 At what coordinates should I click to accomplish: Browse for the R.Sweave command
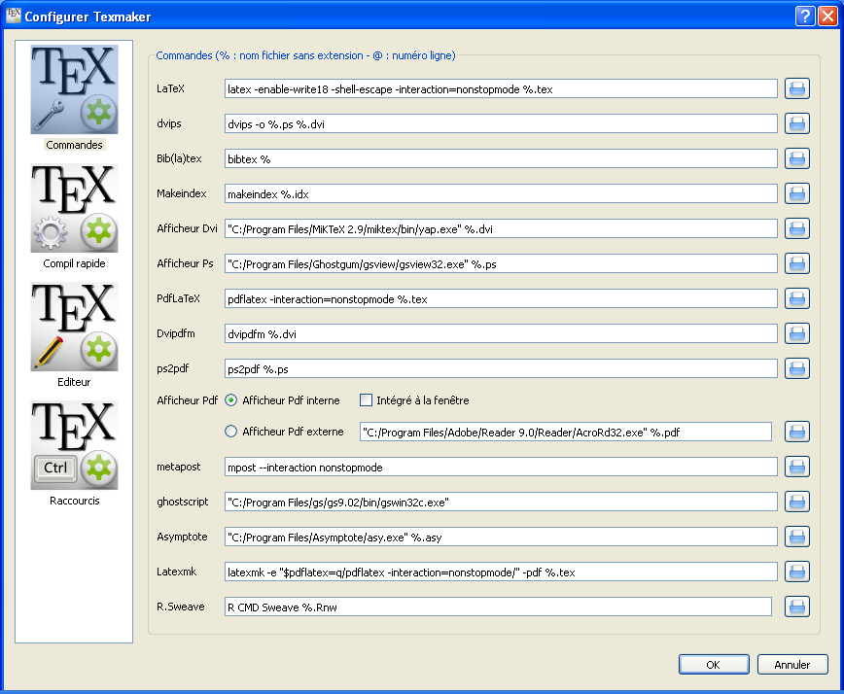[x=797, y=607]
